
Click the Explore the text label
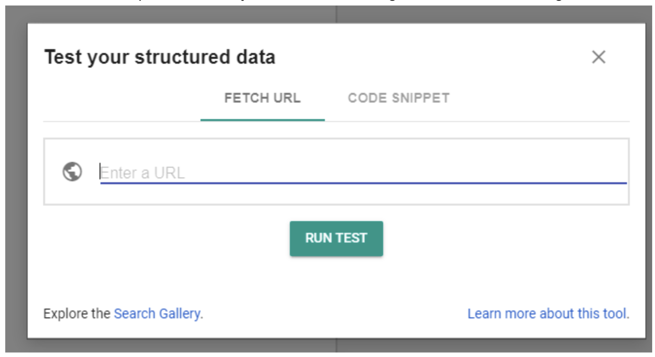pyautogui.click(x=77, y=313)
